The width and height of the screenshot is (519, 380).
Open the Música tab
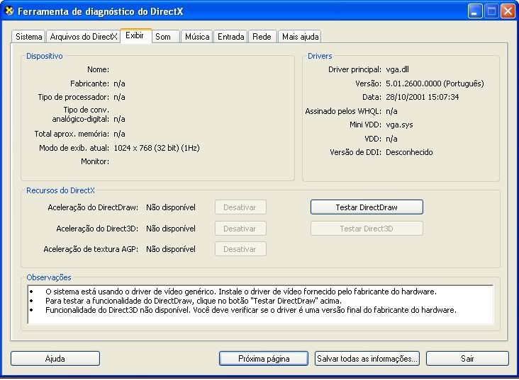(x=196, y=37)
